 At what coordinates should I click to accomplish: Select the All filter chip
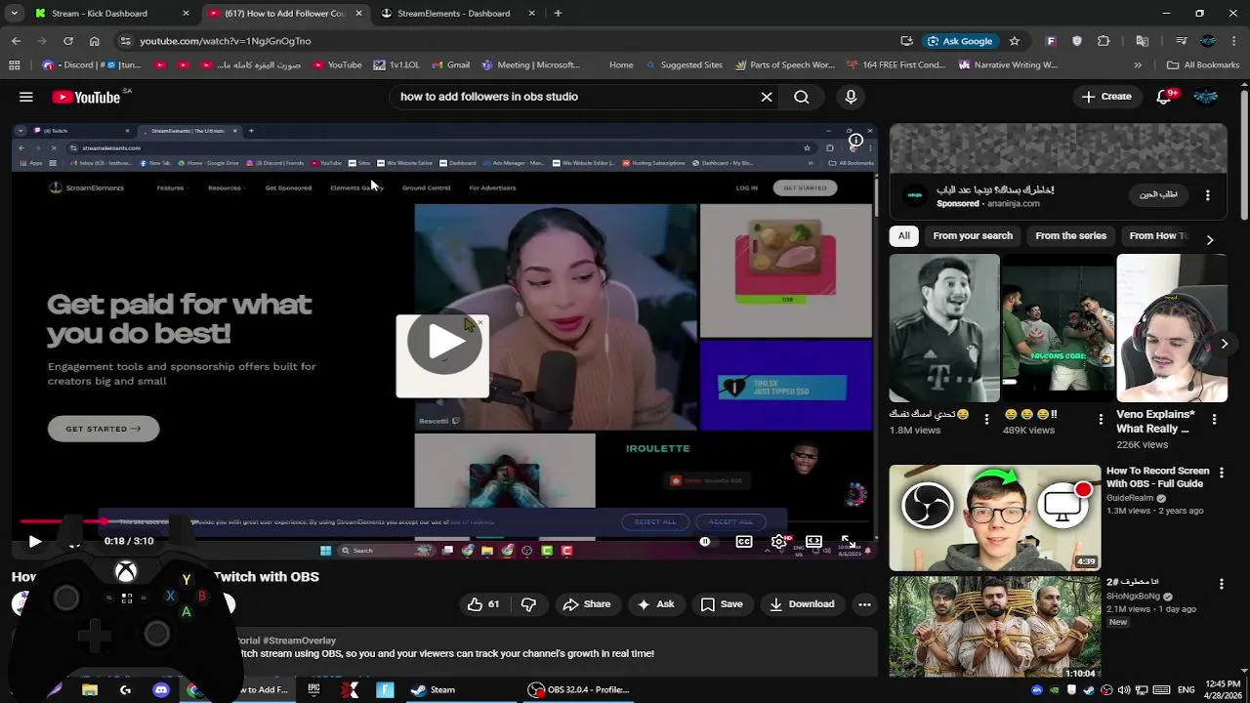point(904,235)
